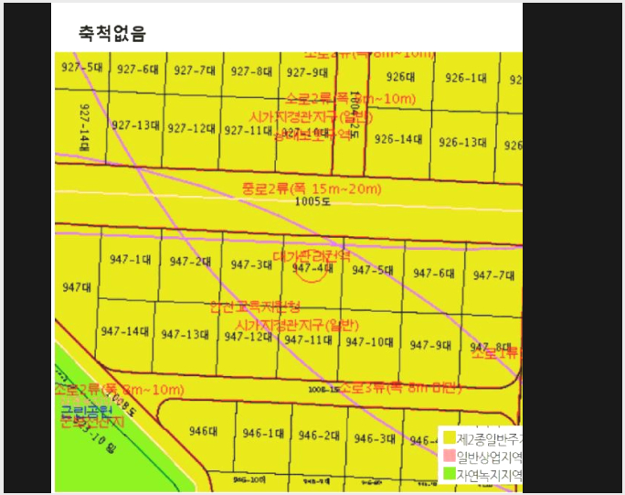Click the 소로3류 road label
This screenshot has width=625, height=495.
pyautogui.click(x=400, y=388)
